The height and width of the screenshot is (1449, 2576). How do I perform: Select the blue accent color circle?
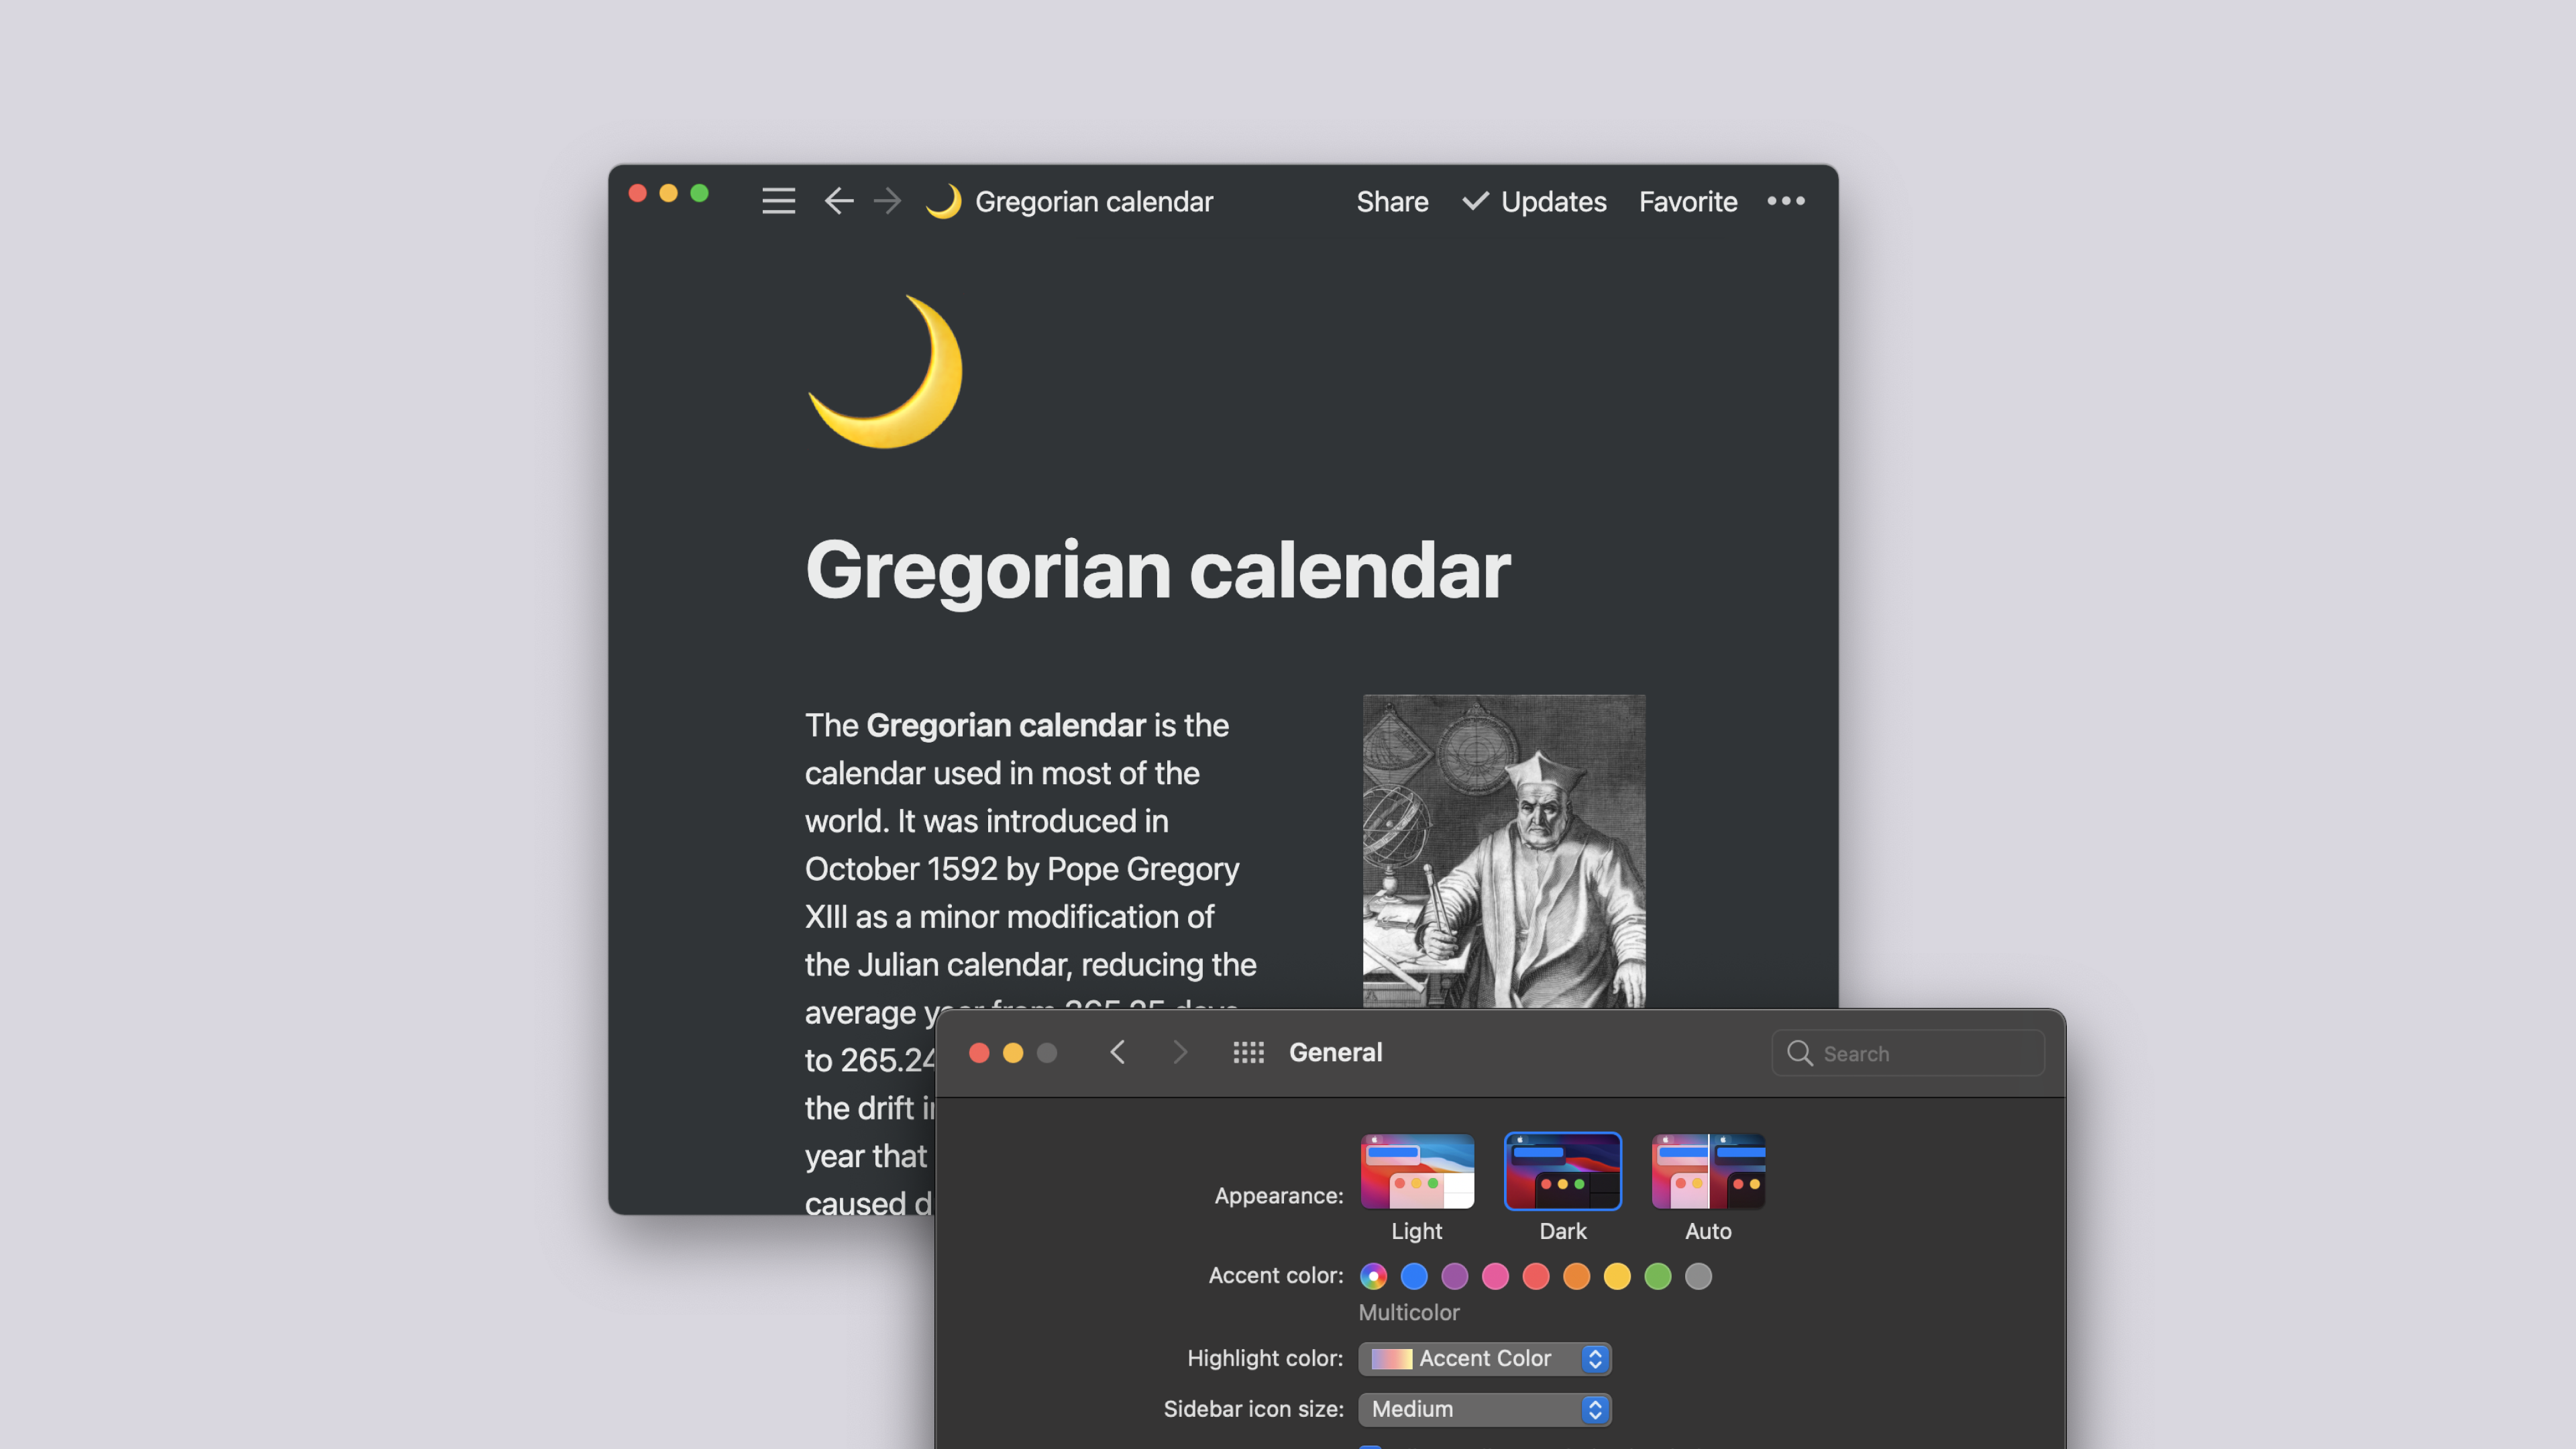coord(1412,1276)
